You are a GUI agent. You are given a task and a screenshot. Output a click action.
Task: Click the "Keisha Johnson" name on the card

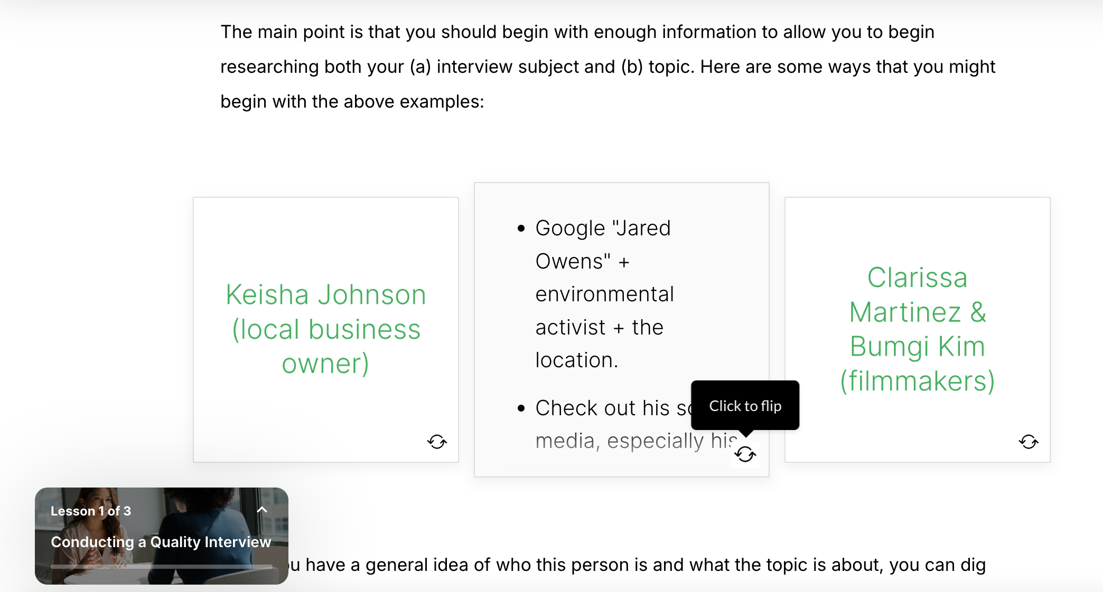point(326,294)
